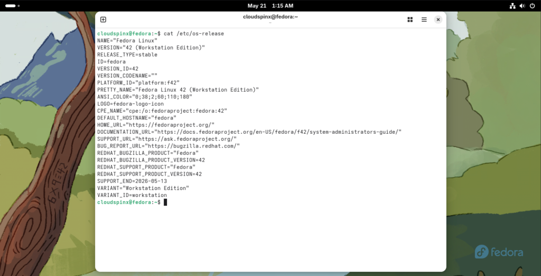The width and height of the screenshot is (541, 276).
Task: Click the ask.fedoraproject.org support URL
Action: (186, 139)
